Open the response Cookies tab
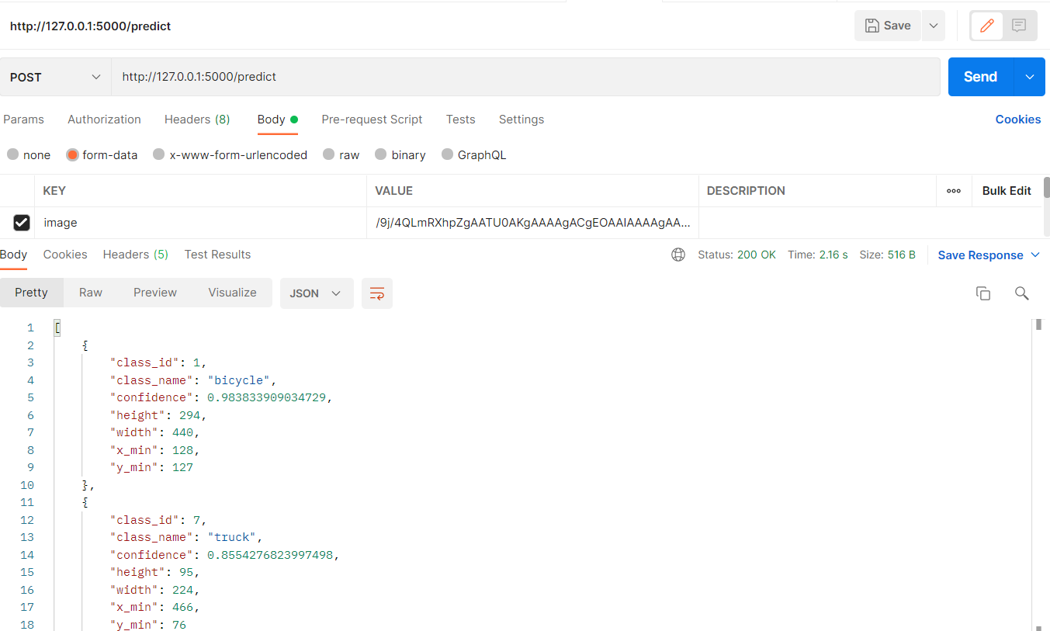 65,255
